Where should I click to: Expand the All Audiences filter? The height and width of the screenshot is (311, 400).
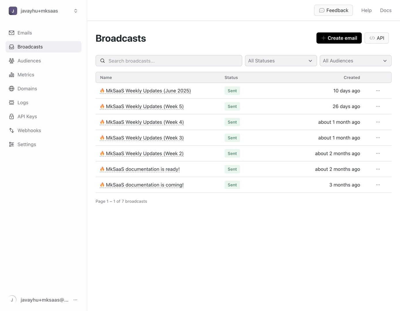point(355,61)
